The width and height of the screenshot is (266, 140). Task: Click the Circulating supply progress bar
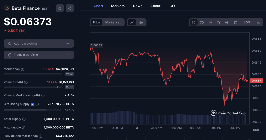click(32, 110)
